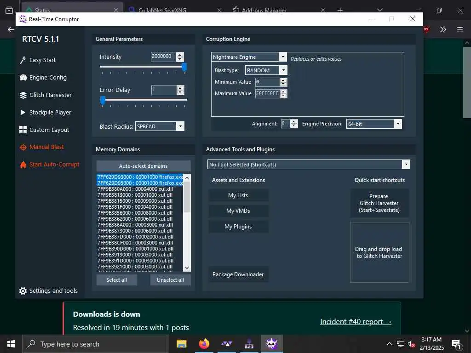Switch to Firefox on the taskbar
Viewport: 471px width, 353px height.
(x=204, y=344)
